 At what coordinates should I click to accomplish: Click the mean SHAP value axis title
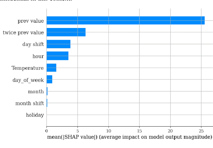pos(129,138)
